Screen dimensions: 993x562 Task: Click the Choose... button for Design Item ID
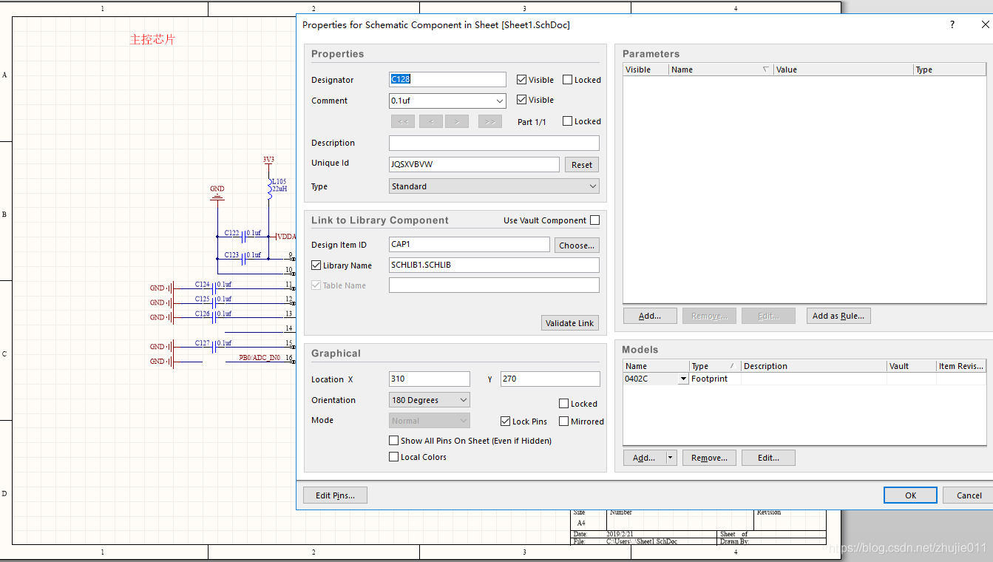576,245
